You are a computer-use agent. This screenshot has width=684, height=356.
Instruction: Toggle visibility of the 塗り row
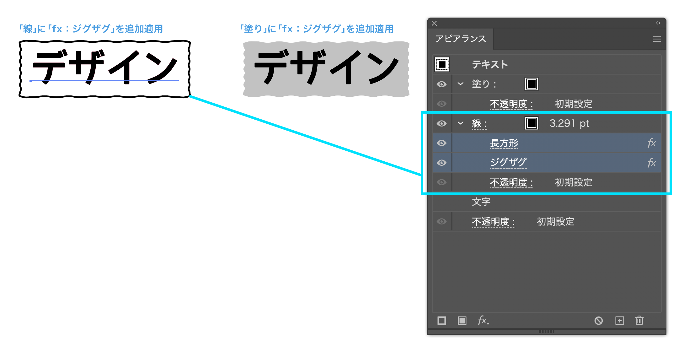point(442,84)
